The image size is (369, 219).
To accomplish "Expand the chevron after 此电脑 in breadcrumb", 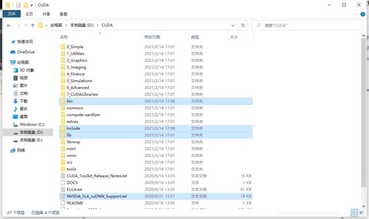I will click(66, 25).
